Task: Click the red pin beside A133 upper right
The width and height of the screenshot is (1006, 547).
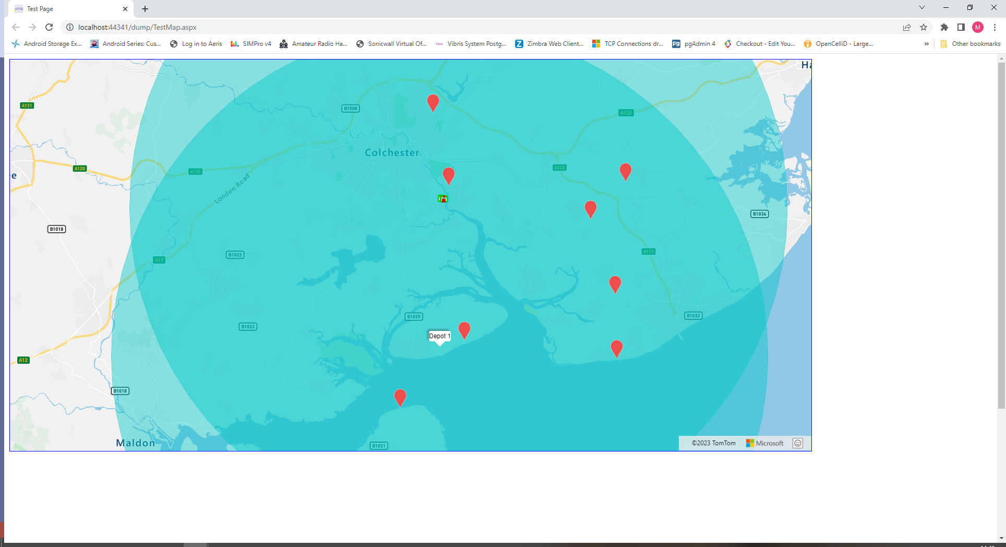Action: pyautogui.click(x=626, y=172)
